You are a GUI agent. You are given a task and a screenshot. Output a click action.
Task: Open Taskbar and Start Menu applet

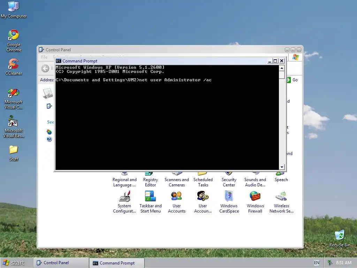tap(151, 202)
